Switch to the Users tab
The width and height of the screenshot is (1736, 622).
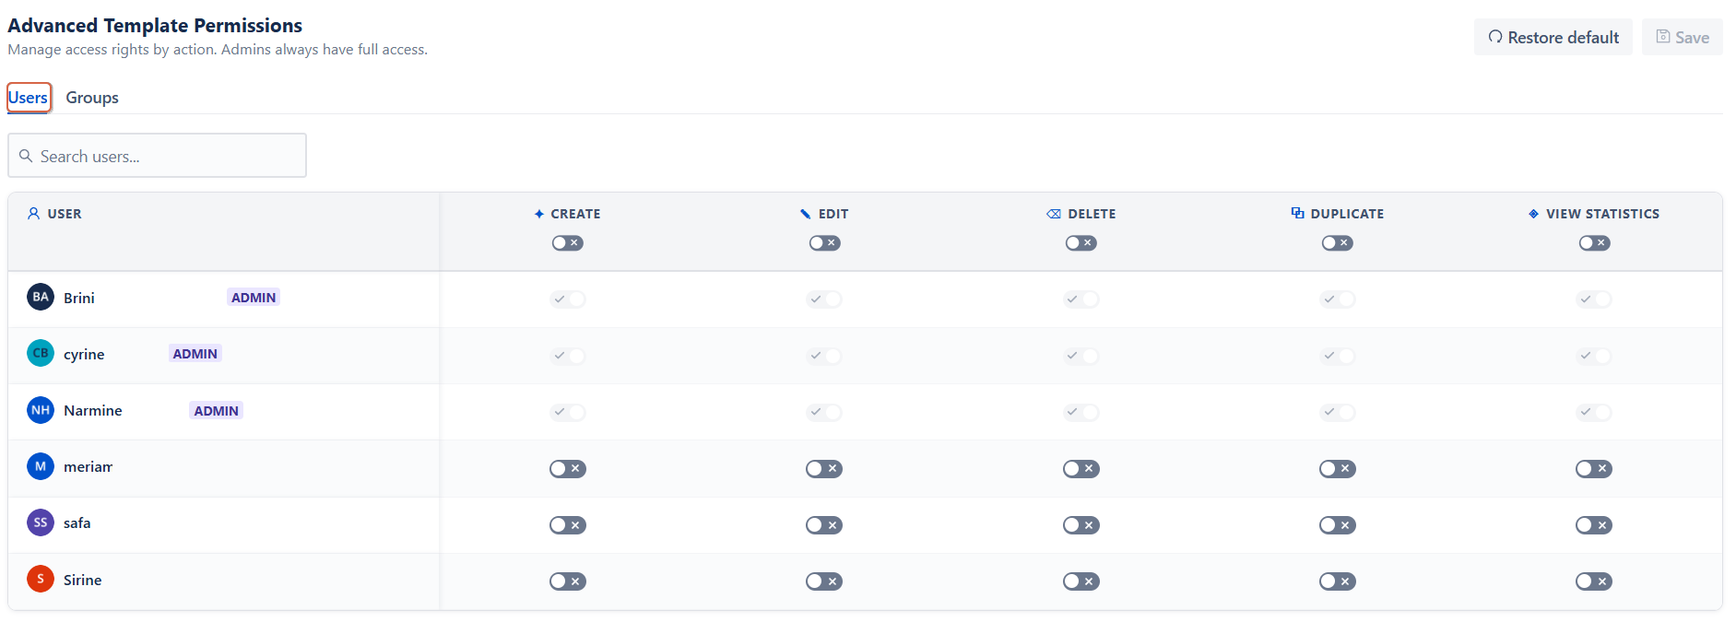[x=29, y=98]
